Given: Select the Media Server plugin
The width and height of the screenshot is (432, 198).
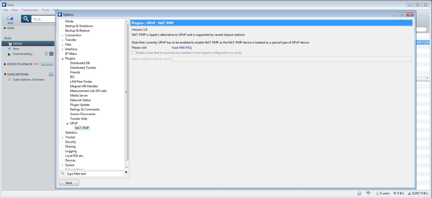Looking at the screenshot, I should (x=79, y=96).
